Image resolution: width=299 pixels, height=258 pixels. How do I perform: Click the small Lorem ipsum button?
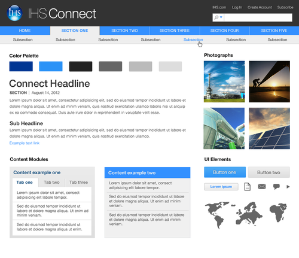(221, 187)
